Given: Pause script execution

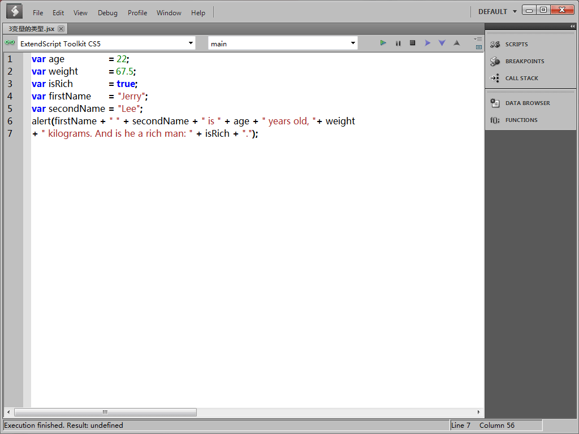Looking at the screenshot, I should point(398,43).
